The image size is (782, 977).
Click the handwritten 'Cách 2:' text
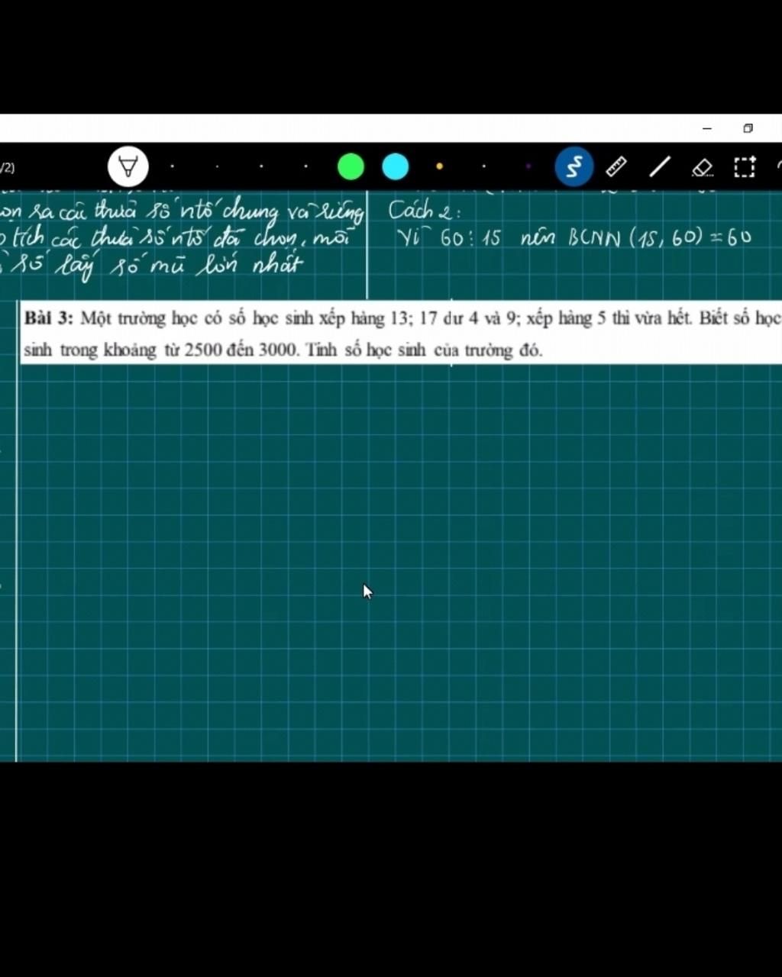[425, 210]
